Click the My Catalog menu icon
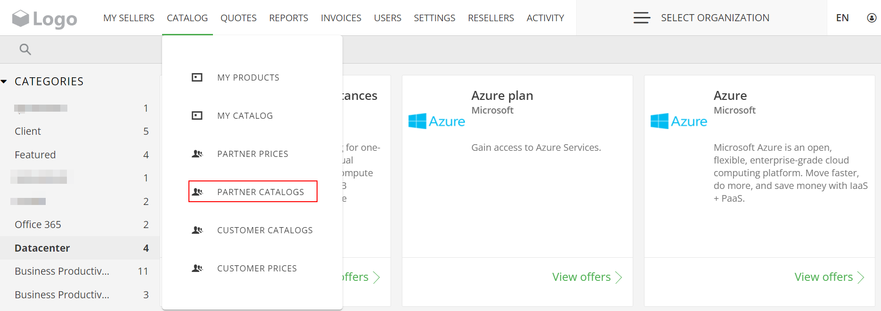 pos(197,115)
